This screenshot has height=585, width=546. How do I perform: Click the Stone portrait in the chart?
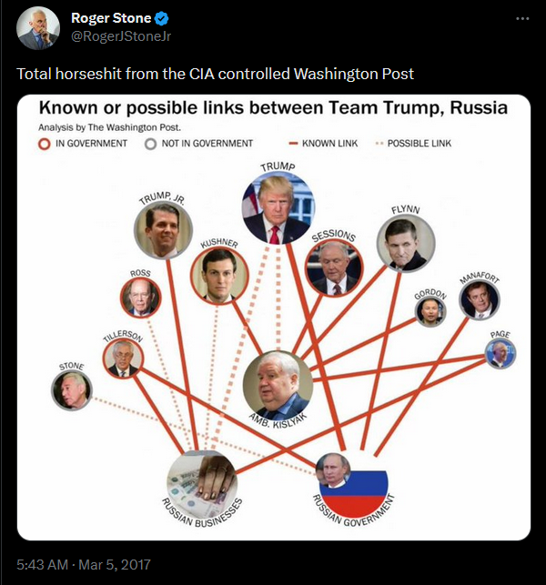click(71, 390)
